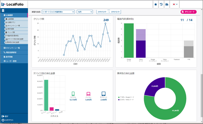Click the green Google サーチ legend swatch
The image size is (203, 124).
pyautogui.click(x=119, y=97)
